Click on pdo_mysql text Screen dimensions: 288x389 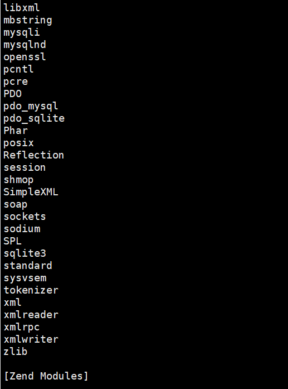(x=31, y=106)
